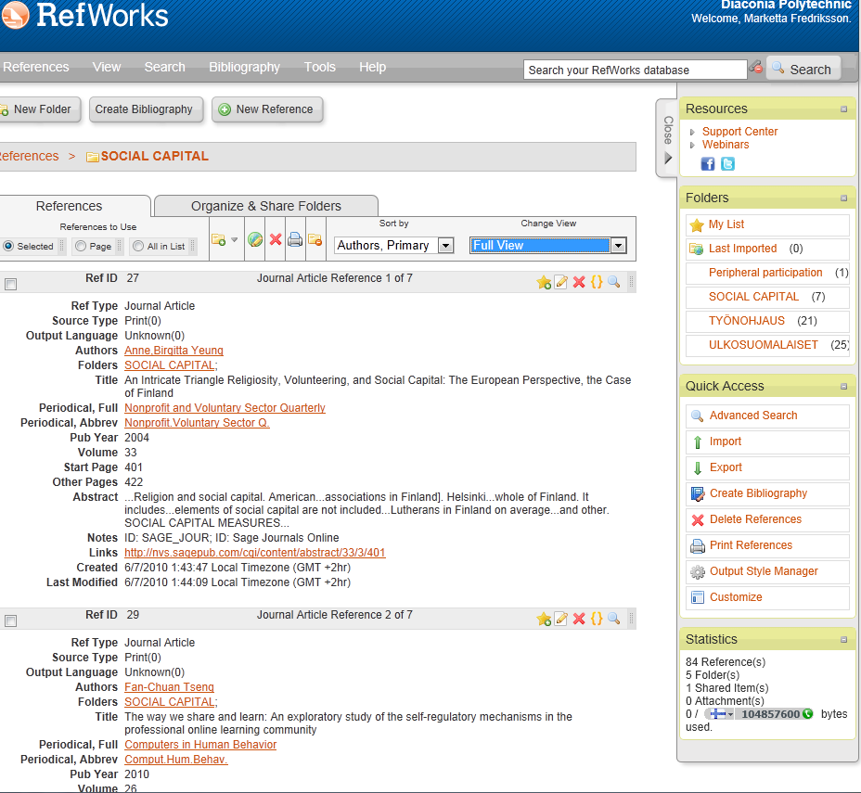Tick the checkbox for Ref ID 27
This screenshot has width=861, height=793.
[x=10, y=284]
